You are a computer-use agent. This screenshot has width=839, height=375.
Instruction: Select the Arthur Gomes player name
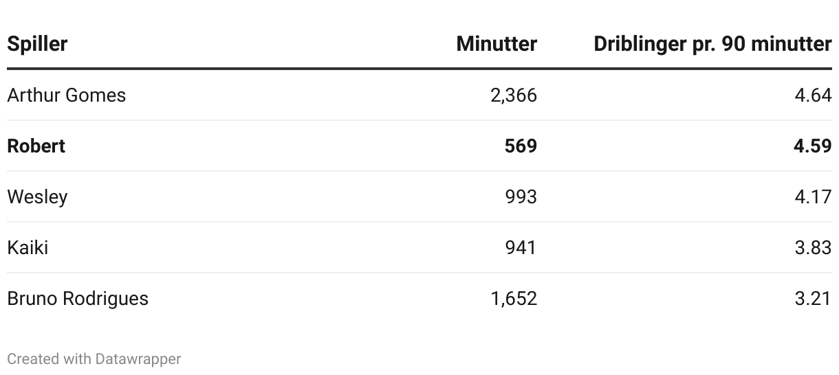(67, 95)
